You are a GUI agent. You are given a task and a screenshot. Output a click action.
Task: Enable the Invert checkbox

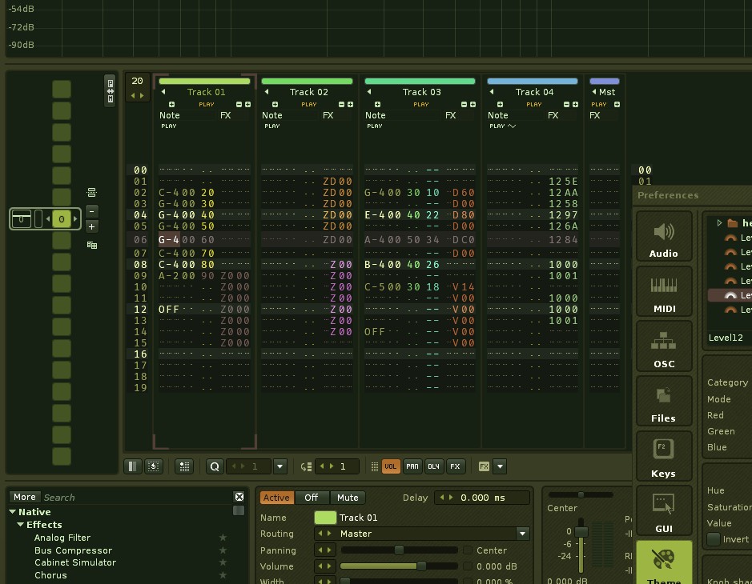pyautogui.click(x=714, y=539)
